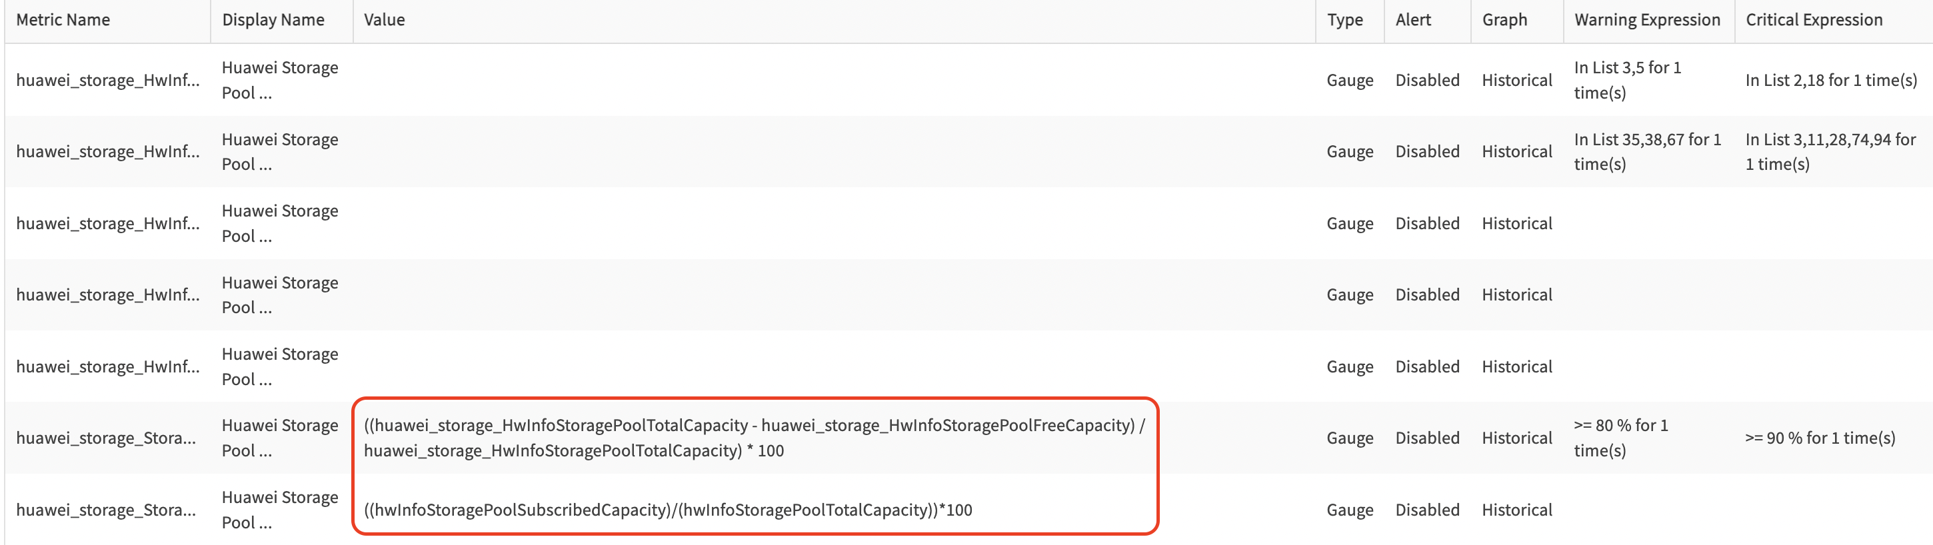The image size is (1933, 545).
Task: Select the Warning Expression column header
Action: tap(1647, 20)
